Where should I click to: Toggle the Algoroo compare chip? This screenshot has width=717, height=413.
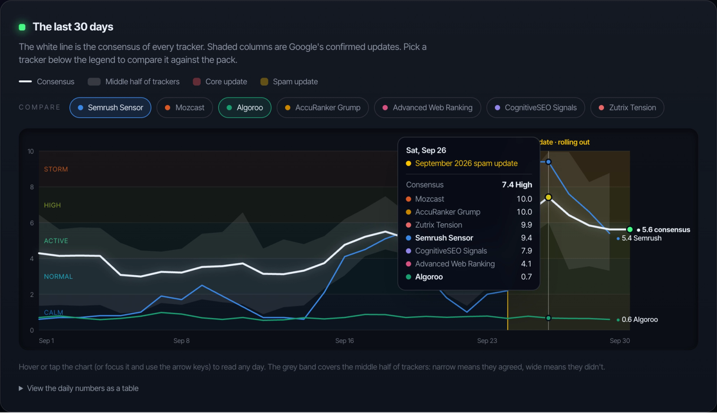pyautogui.click(x=245, y=108)
